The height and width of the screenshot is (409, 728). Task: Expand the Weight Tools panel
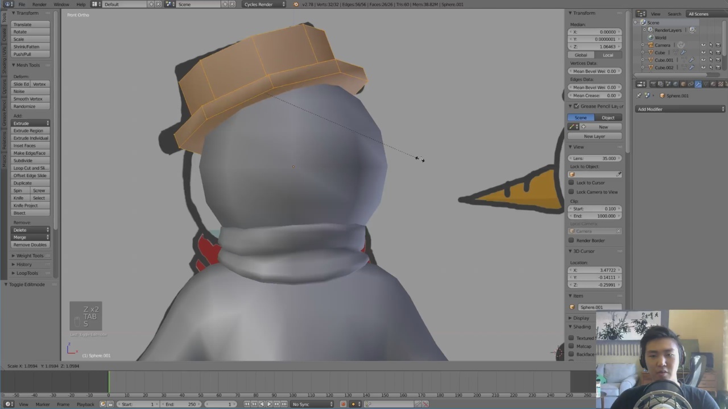pos(30,256)
